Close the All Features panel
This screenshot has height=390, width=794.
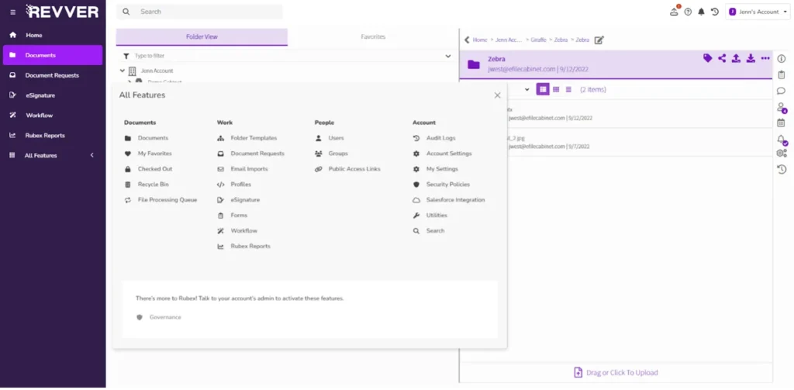497,95
